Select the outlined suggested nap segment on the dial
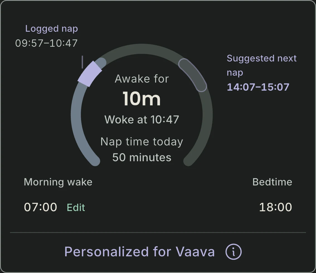 pos(193,75)
